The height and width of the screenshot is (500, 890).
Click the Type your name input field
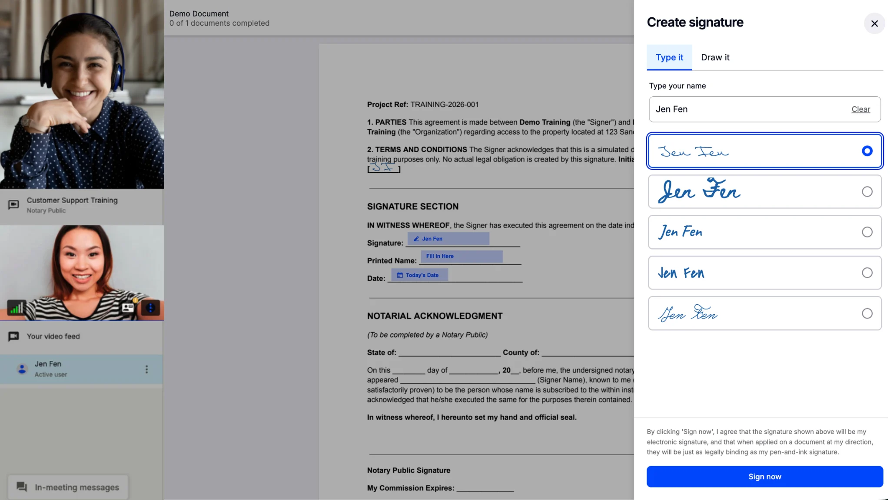pyautogui.click(x=747, y=109)
